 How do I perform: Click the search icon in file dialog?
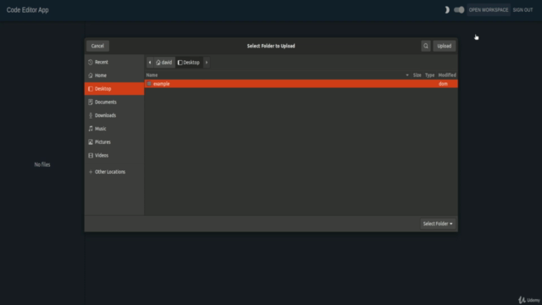425,46
